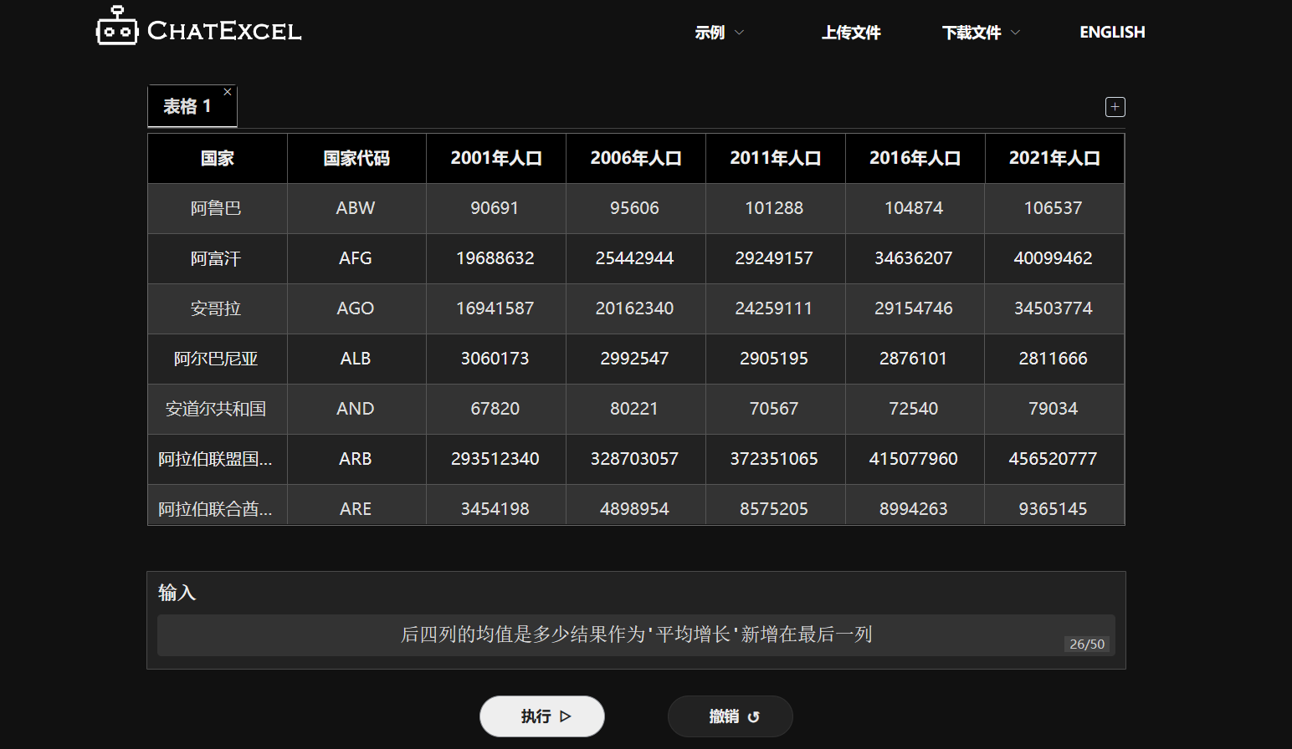Click the ARB country code cell
This screenshot has height=749, width=1292.
click(x=356, y=459)
